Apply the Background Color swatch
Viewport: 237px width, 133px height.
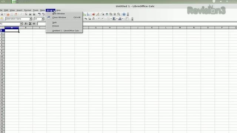click(x=114, y=19)
